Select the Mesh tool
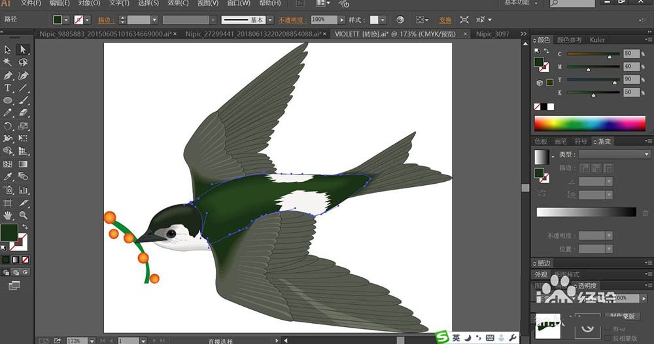The height and width of the screenshot is (344, 654). tap(7, 164)
